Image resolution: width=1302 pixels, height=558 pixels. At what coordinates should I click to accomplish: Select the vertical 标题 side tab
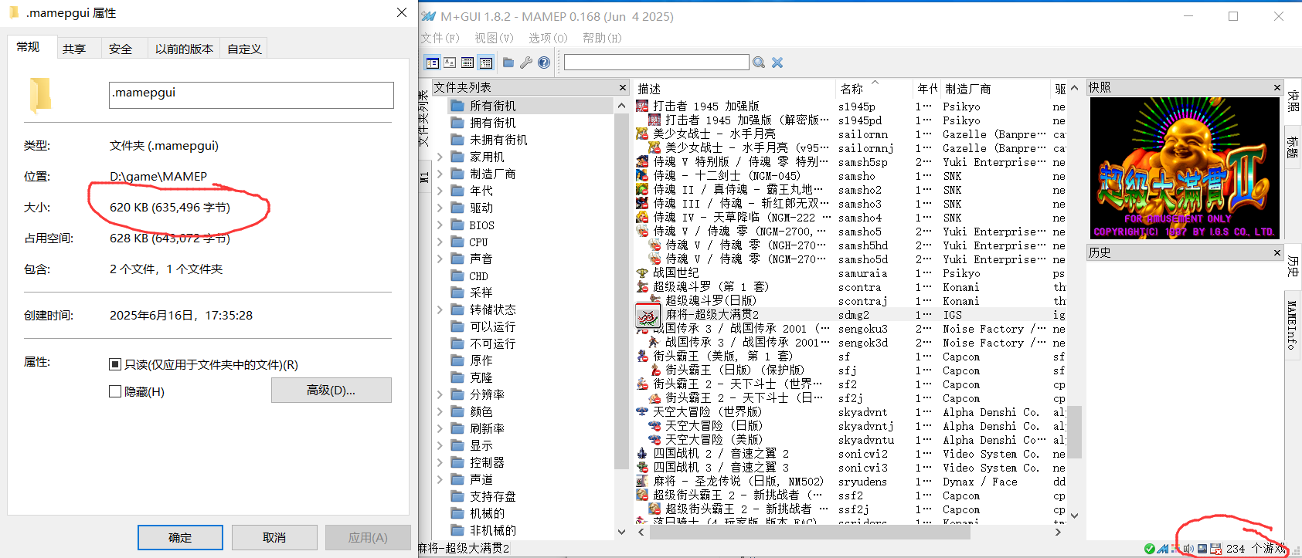point(1292,146)
